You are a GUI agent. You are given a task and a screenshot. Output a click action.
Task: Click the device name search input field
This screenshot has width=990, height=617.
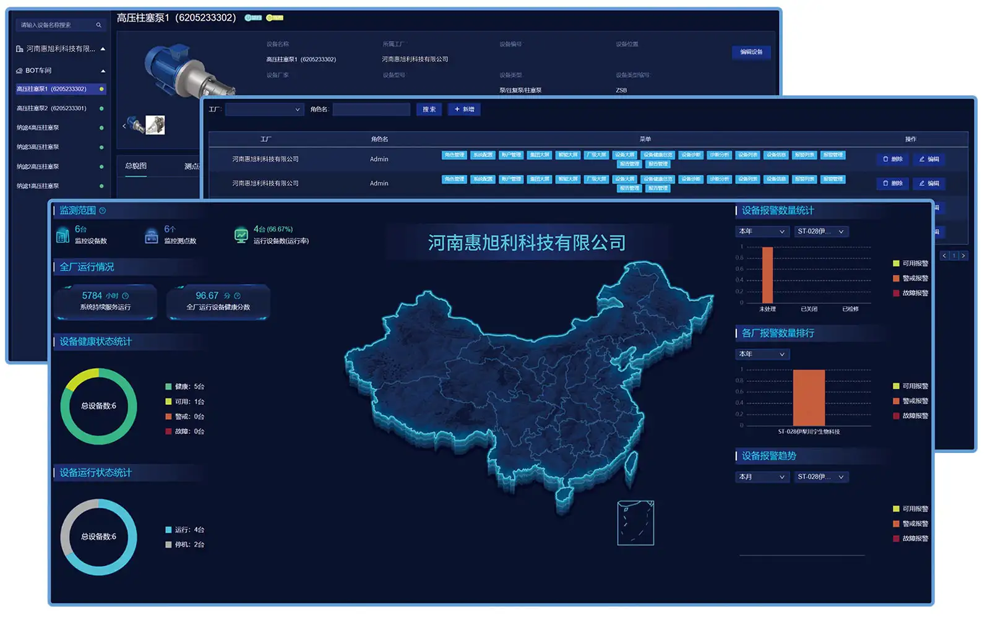(x=61, y=25)
